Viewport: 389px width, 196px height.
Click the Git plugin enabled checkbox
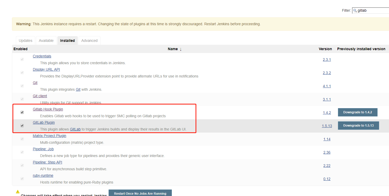(22, 86)
